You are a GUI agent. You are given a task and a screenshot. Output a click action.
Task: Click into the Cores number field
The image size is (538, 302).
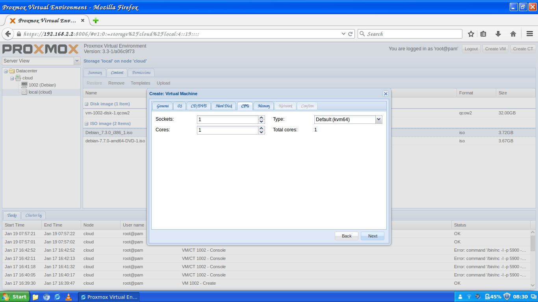click(x=228, y=130)
